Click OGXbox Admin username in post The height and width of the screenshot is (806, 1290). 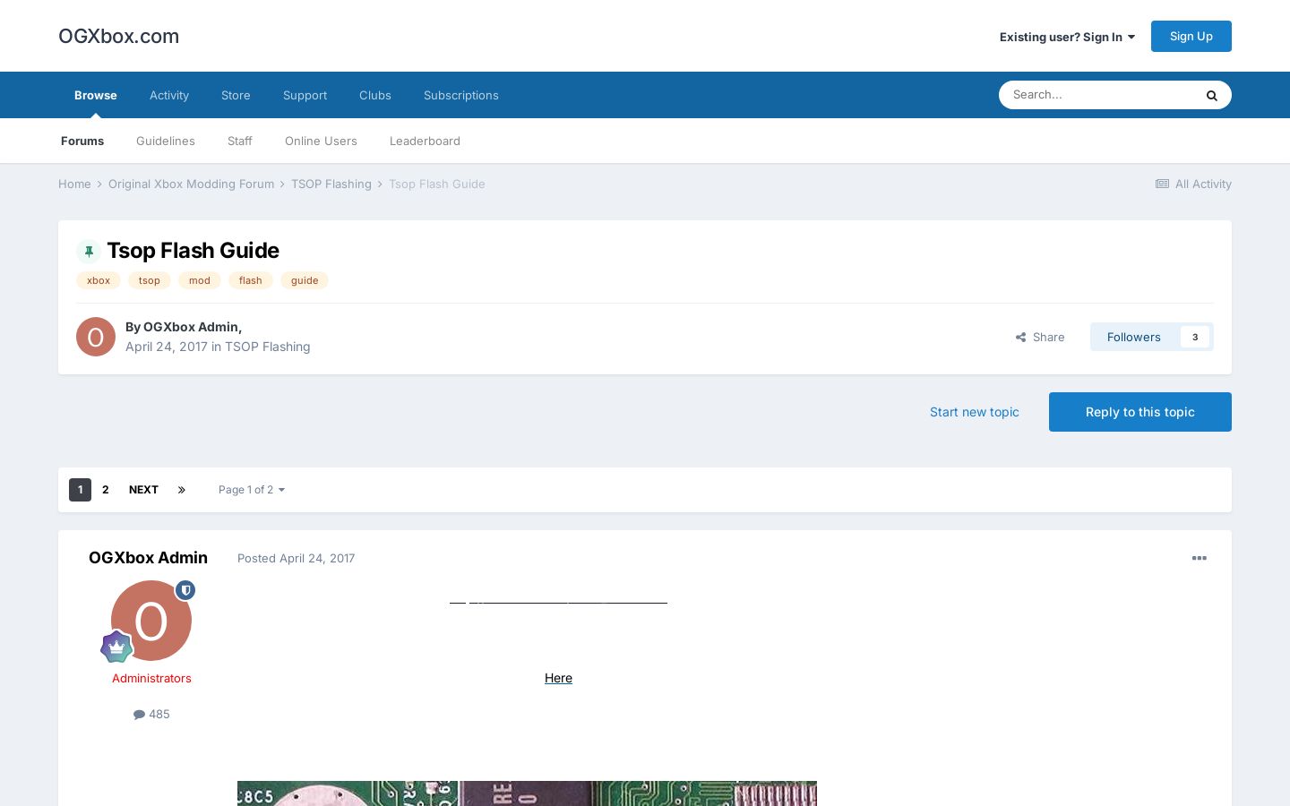pos(148,558)
